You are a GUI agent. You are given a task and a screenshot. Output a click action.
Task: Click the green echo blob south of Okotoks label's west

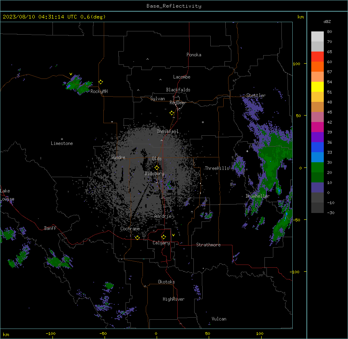(109, 285)
